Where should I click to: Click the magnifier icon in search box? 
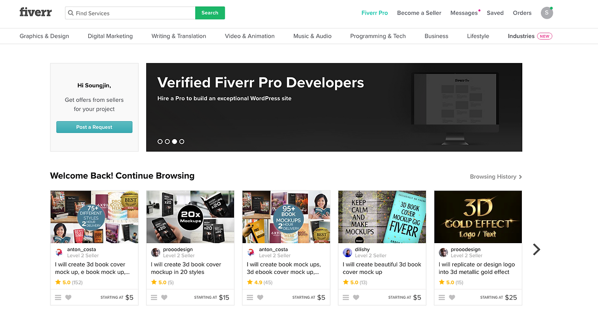(71, 13)
